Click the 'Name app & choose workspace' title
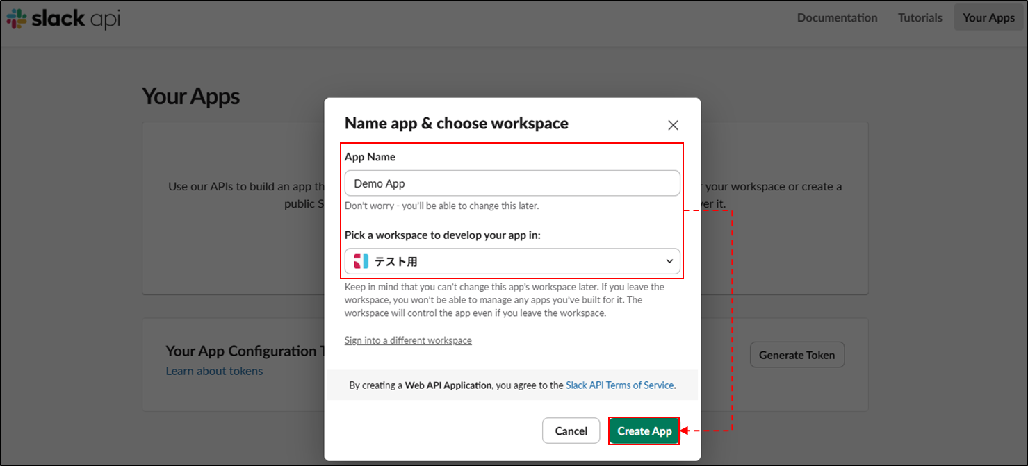This screenshot has width=1028, height=466. pos(456,124)
